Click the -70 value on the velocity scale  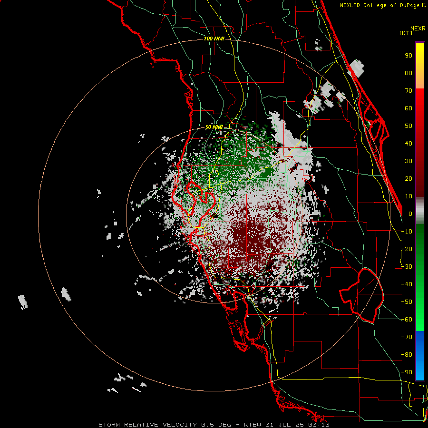tap(407, 337)
